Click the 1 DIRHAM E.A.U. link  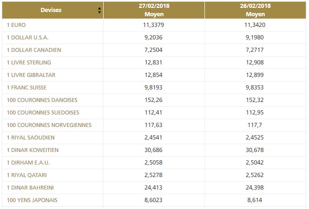[x=28, y=163]
